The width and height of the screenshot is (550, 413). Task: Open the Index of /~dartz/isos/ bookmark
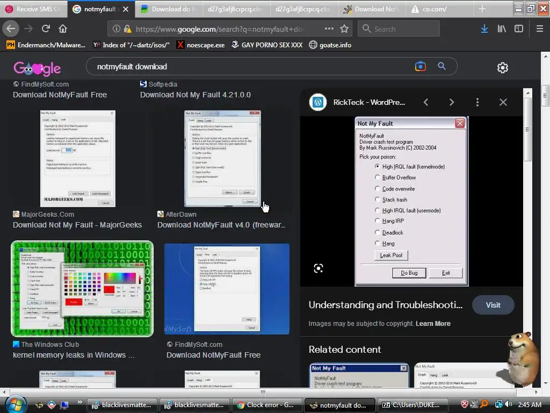click(x=132, y=45)
